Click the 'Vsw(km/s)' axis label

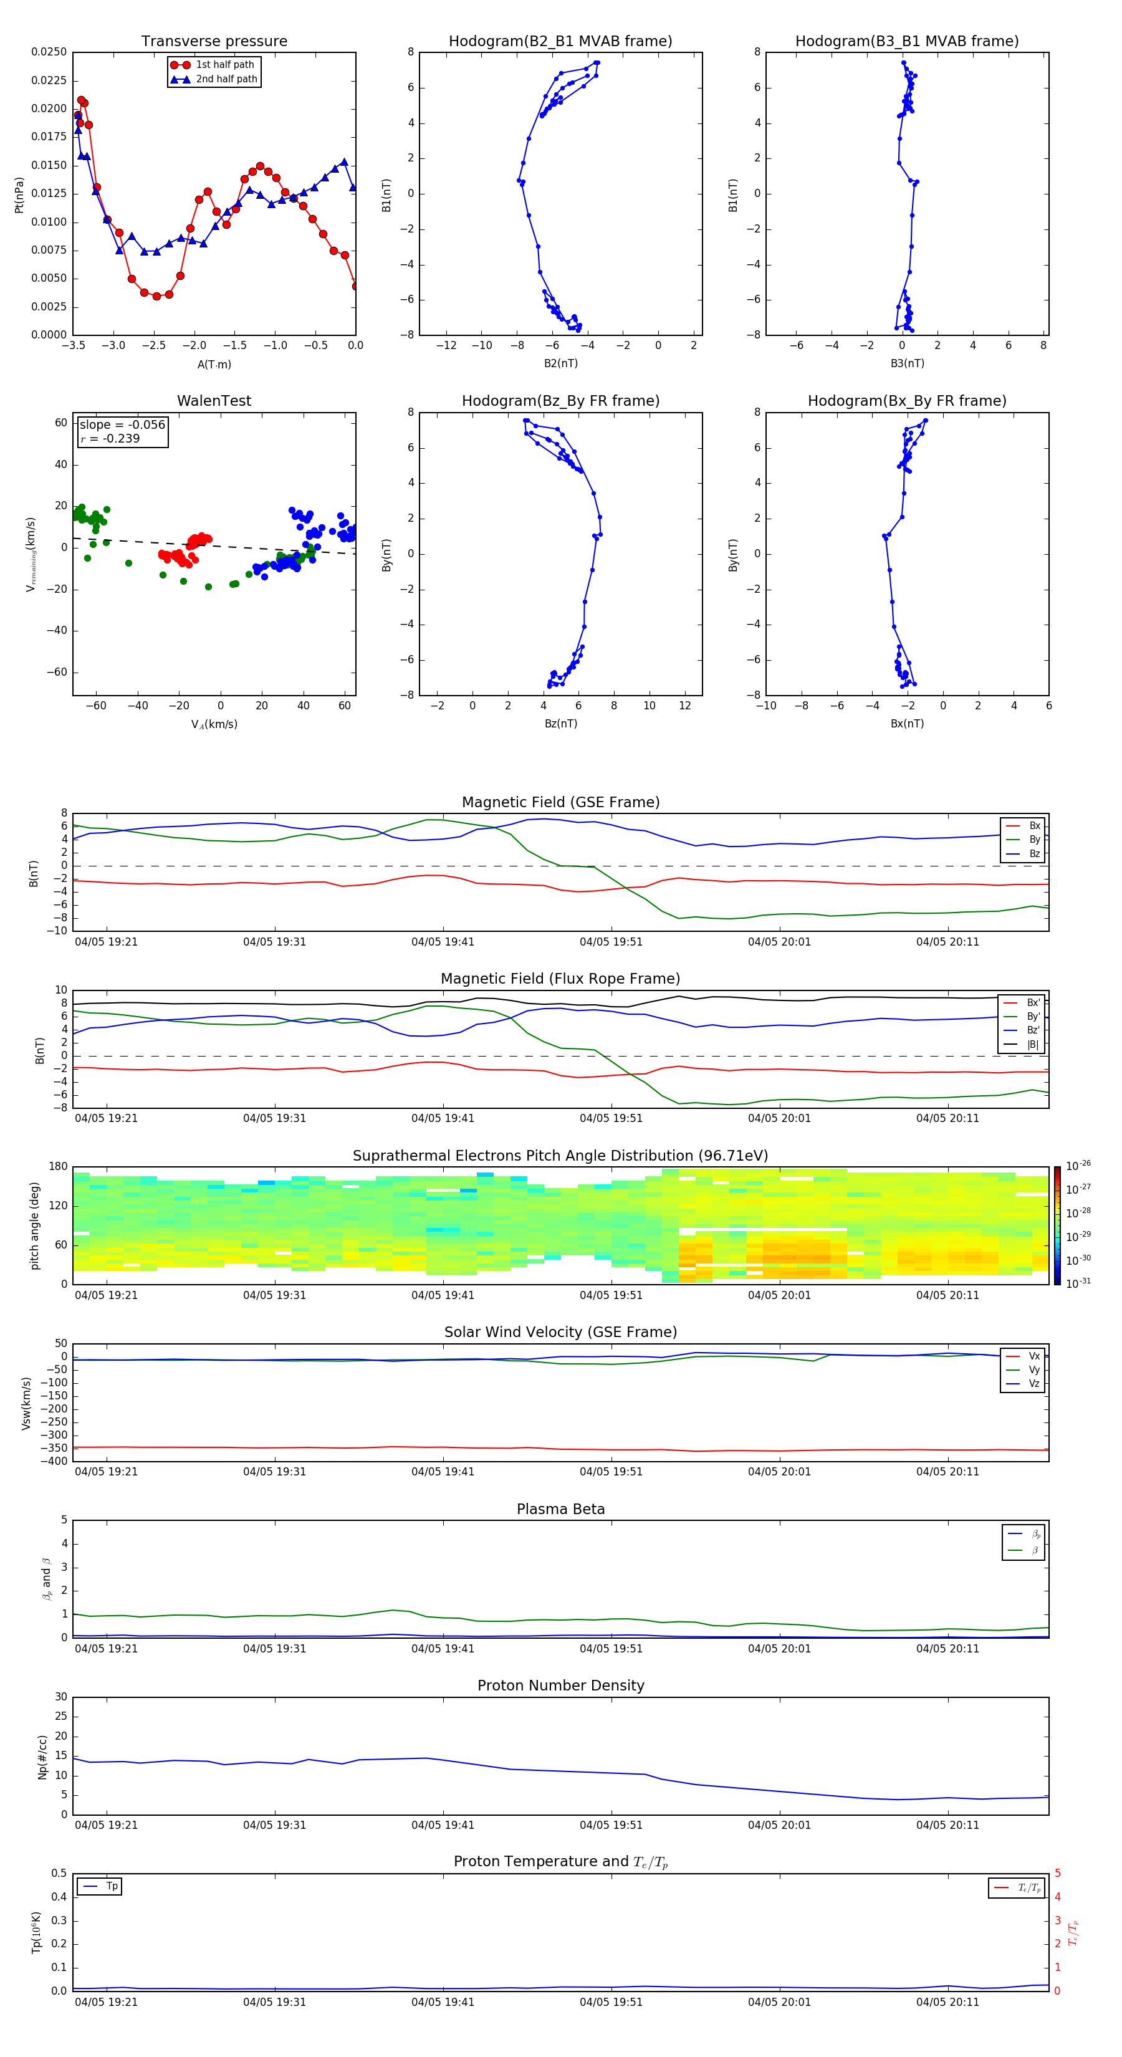26,1403
